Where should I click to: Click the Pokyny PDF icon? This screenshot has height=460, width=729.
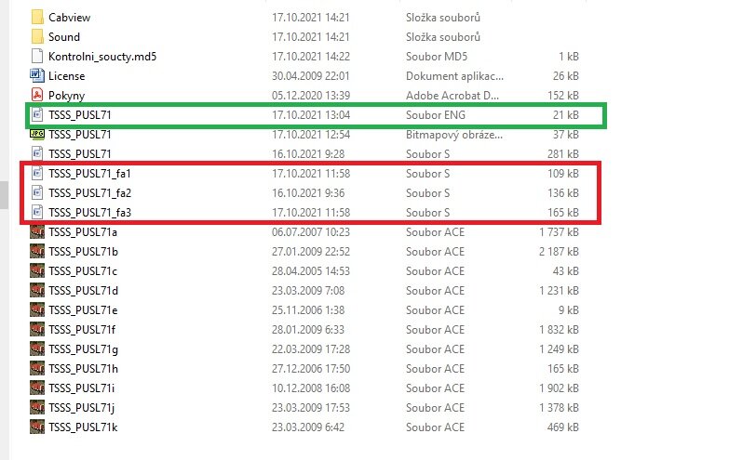click(x=37, y=96)
